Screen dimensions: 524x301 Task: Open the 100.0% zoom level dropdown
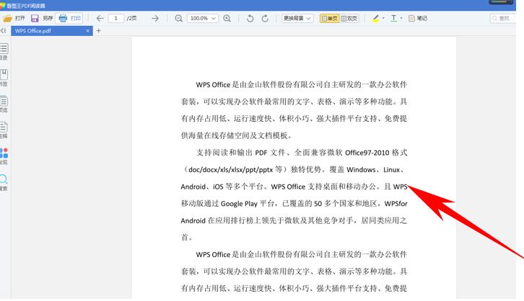pyautogui.click(x=203, y=18)
